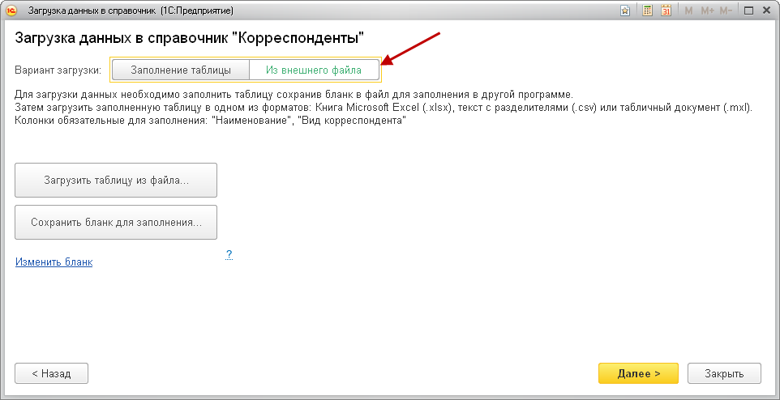Screen dimensions: 780x400
Task: Select the "Из внешнего файла" load option
Action: [313, 70]
